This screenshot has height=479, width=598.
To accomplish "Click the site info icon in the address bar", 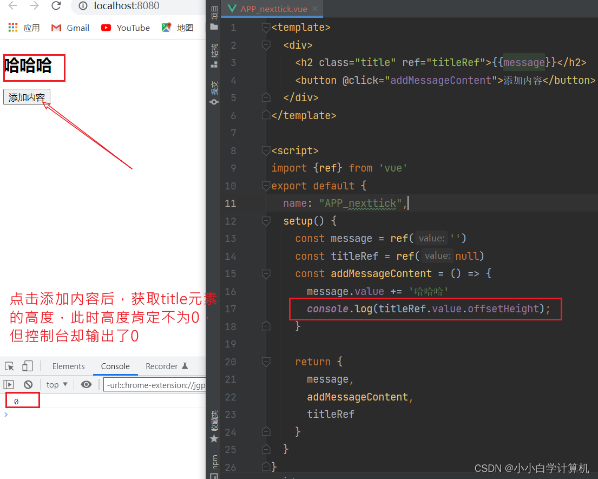I will 83,6.
